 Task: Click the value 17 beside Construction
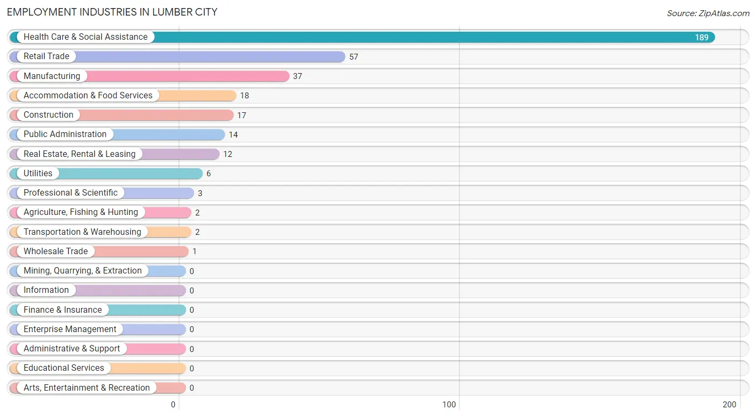[x=241, y=116]
